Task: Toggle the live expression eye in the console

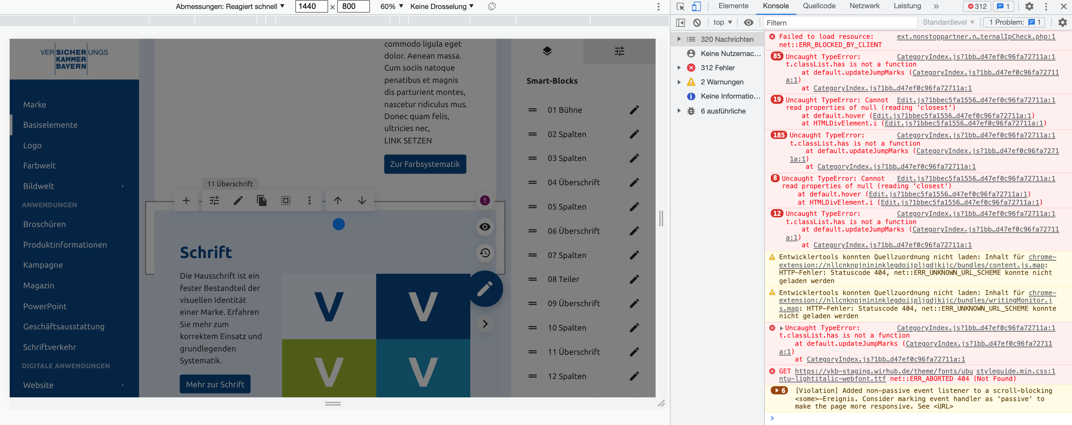Action: pos(749,23)
